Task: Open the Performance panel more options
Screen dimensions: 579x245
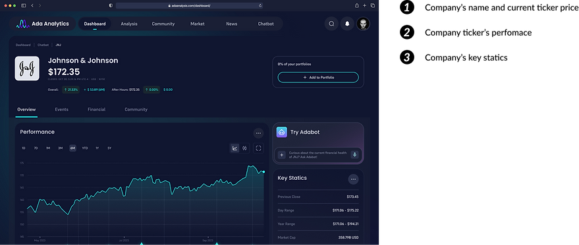Action: (258, 133)
